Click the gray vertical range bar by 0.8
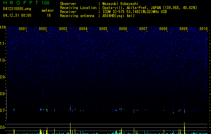 [6, 104]
